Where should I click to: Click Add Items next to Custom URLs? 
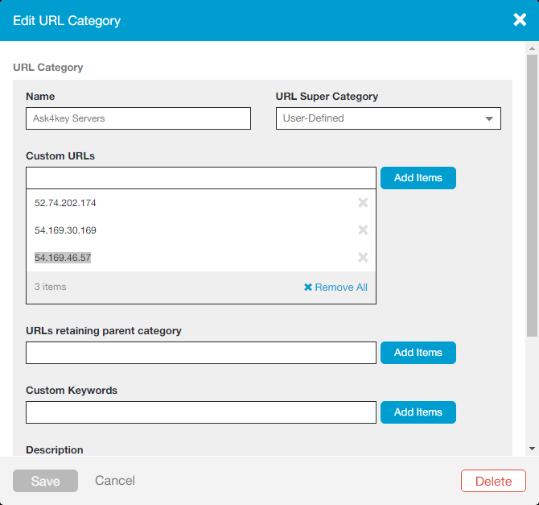[418, 178]
